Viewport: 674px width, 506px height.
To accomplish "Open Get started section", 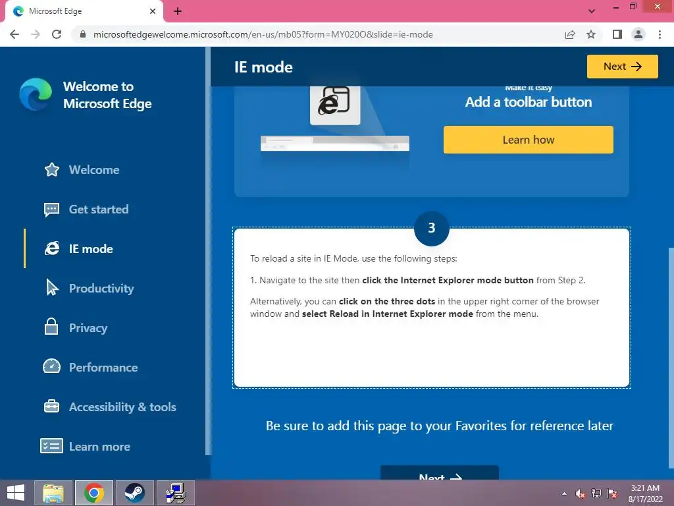I will coord(99,210).
